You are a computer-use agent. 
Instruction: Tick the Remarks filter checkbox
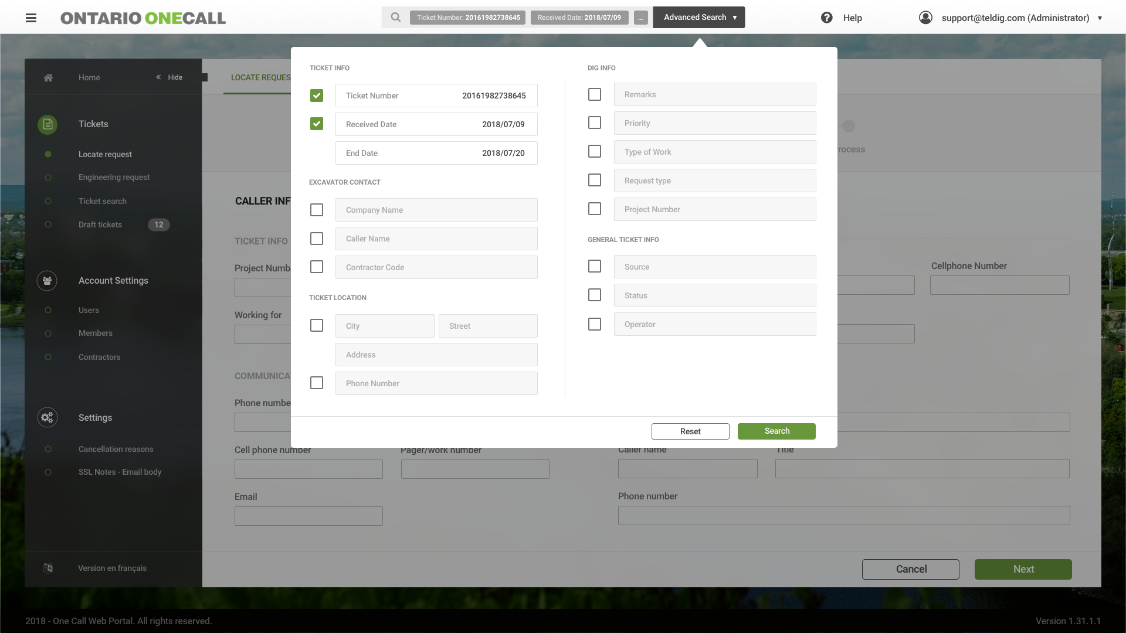(595, 94)
